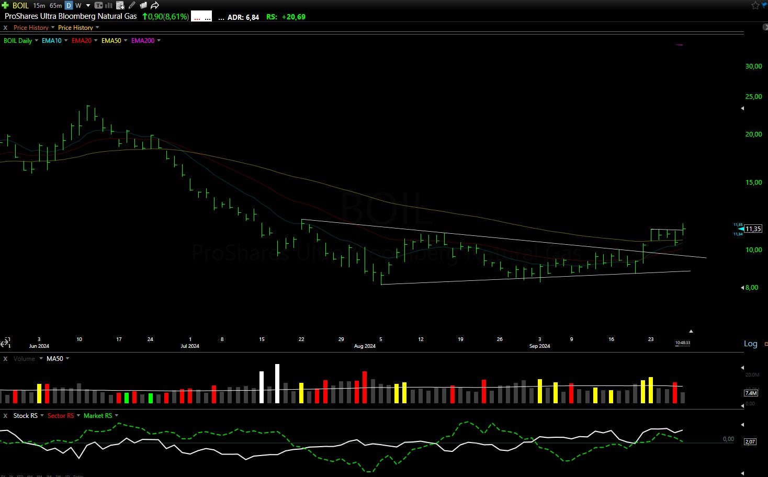Click the yellow Price History label

click(75, 28)
